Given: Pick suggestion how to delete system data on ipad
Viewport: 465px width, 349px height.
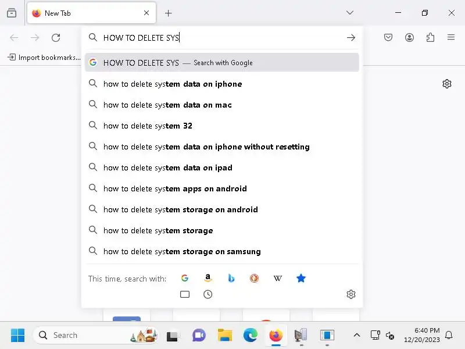Looking at the screenshot, I should [x=222, y=168].
